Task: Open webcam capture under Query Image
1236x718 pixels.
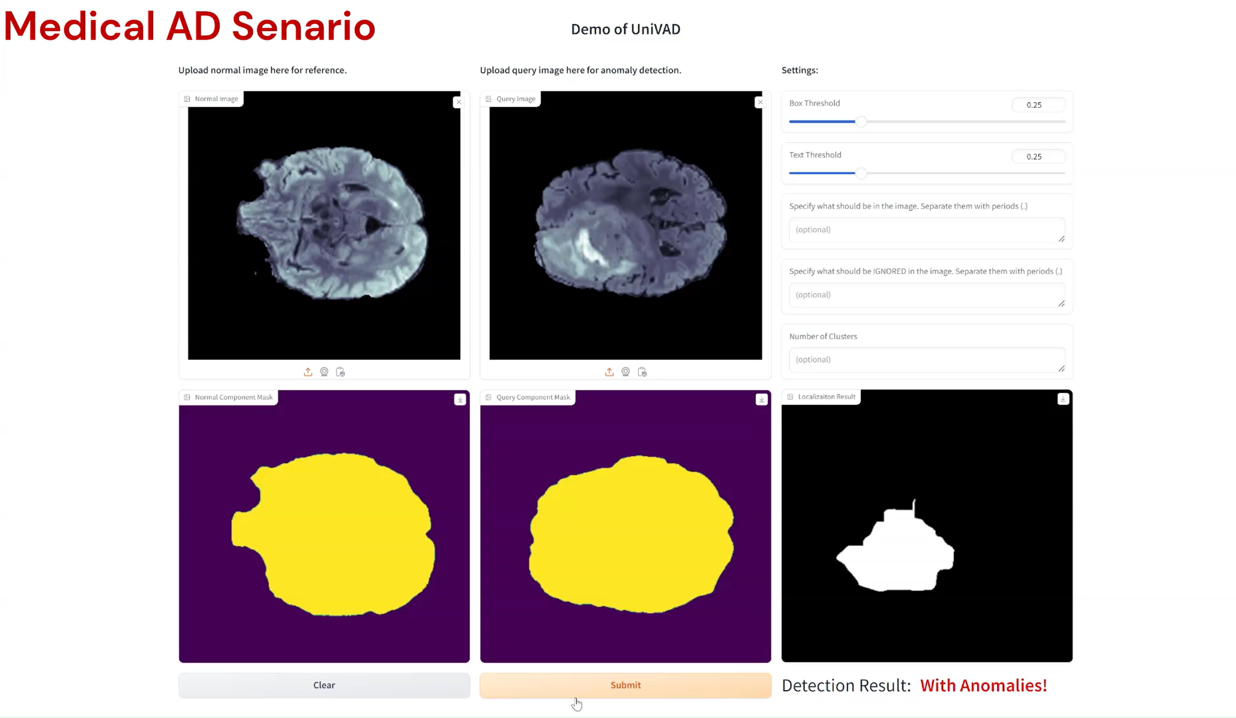Action: (x=626, y=372)
